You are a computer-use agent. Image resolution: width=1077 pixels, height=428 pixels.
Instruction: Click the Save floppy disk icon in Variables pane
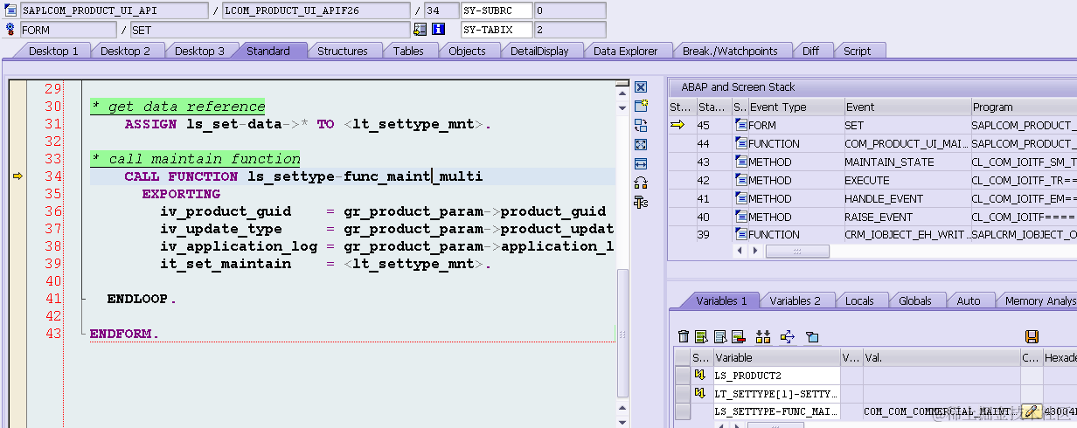pyautogui.click(x=1032, y=336)
